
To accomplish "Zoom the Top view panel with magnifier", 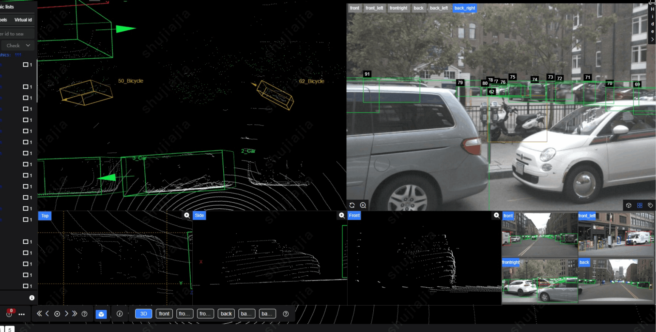I will (187, 216).
